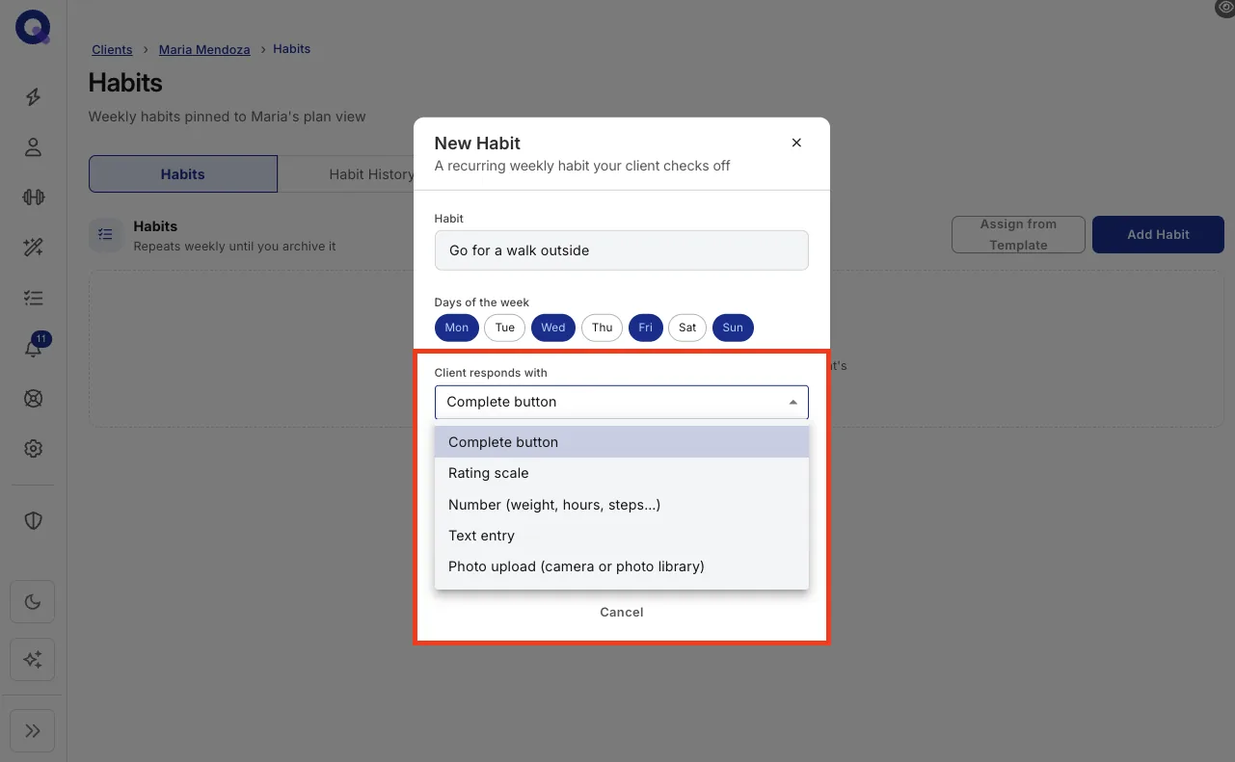Screen dimensions: 1235x762
Task: Toggle Mon day chip
Action: pyautogui.click(x=457, y=328)
